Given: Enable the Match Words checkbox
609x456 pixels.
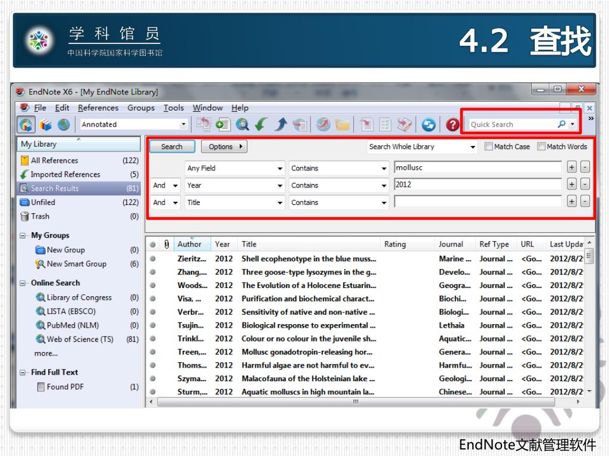Looking at the screenshot, I should pos(541,146).
